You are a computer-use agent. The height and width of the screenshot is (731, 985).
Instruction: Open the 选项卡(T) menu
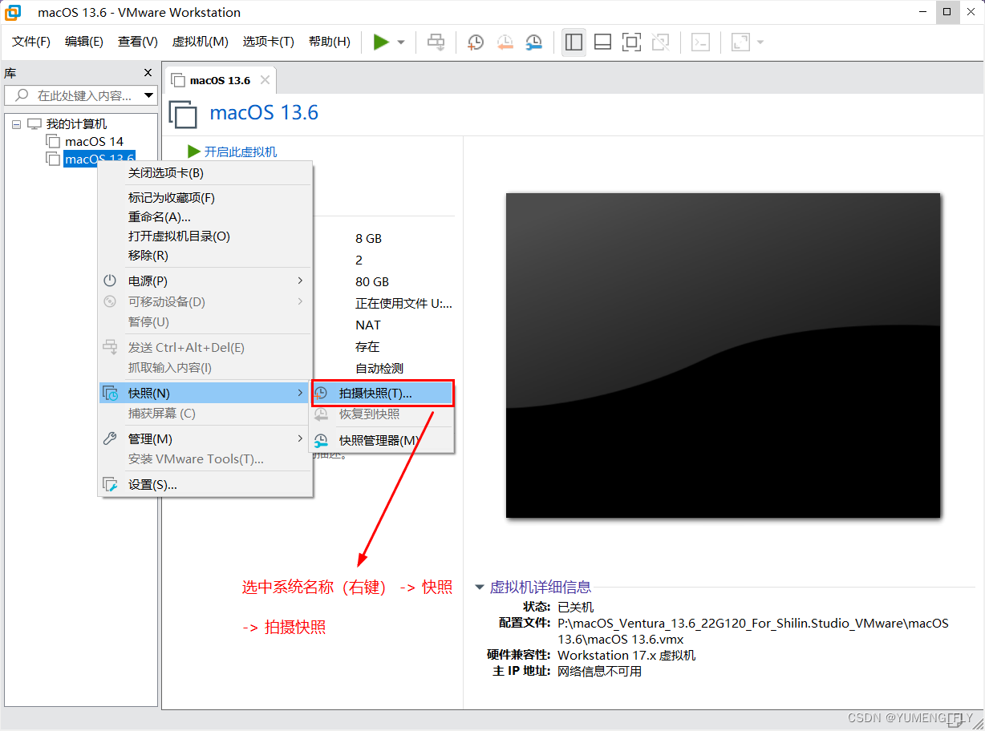tap(269, 42)
